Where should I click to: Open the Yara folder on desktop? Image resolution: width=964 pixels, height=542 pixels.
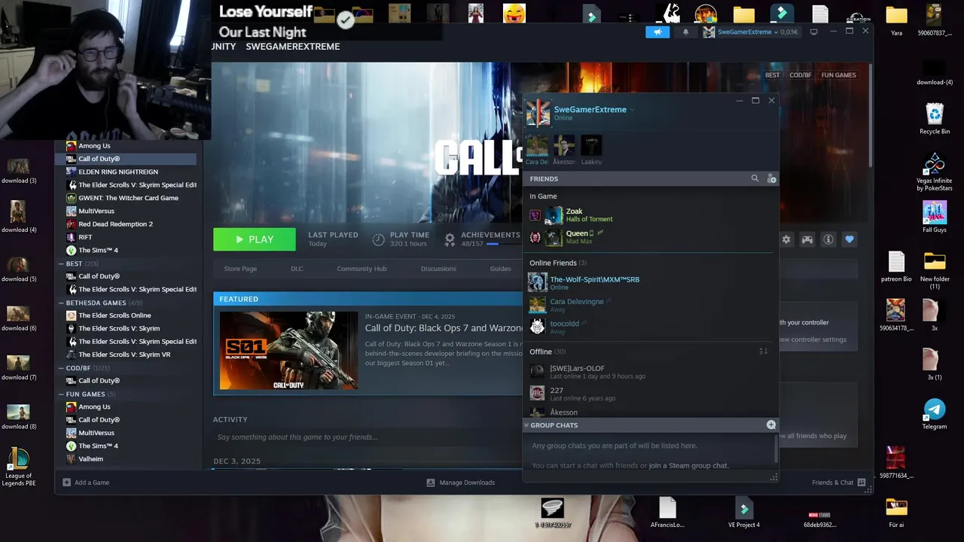(896, 20)
